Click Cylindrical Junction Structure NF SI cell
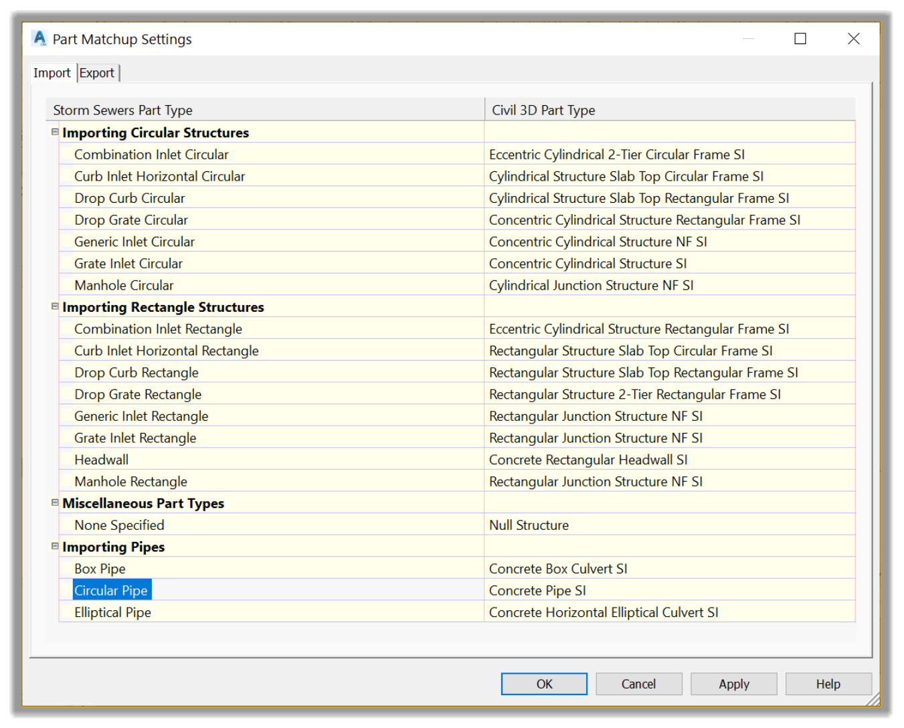Viewport: 904px width, 728px height. tap(670, 286)
